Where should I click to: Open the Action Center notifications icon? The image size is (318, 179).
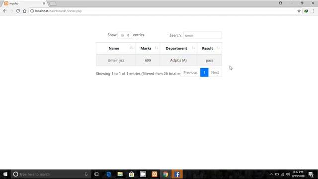coord(311,174)
